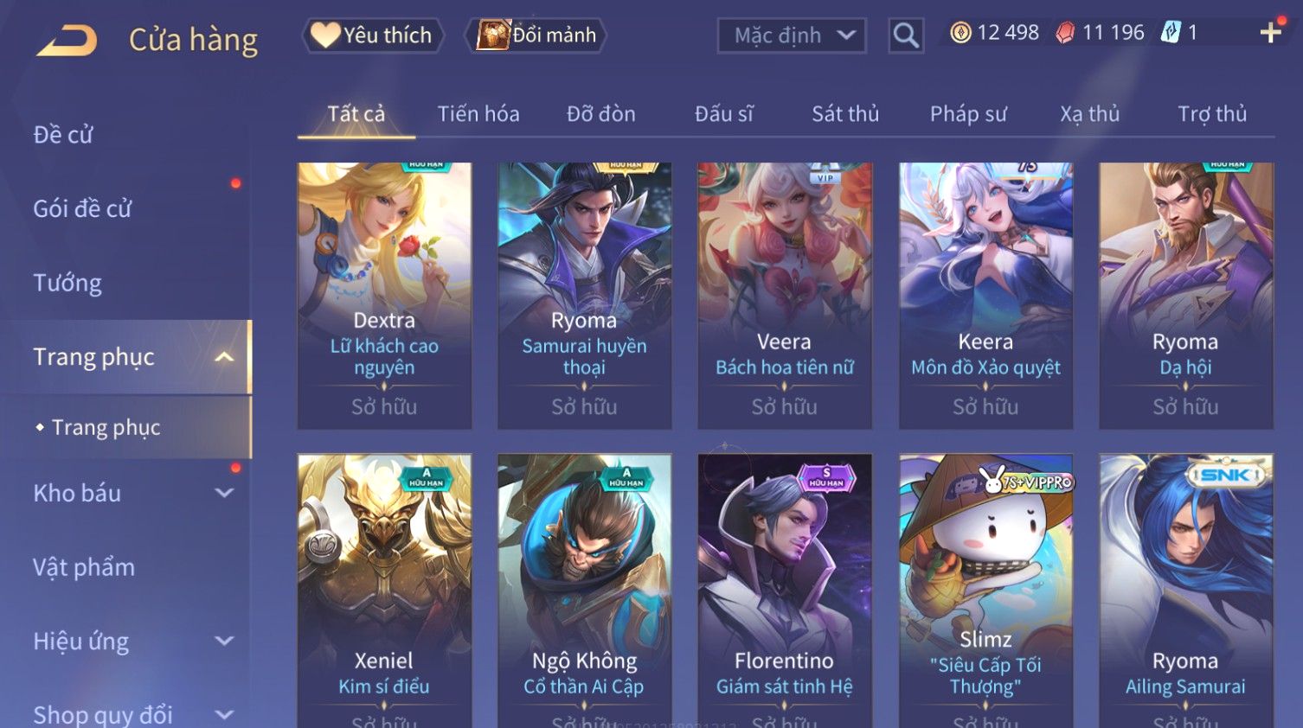Open Yêu thích favorites with heart icon
Image resolution: width=1303 pixels, height=728 pixels.
pyautogui.click(x=372, y=35)
